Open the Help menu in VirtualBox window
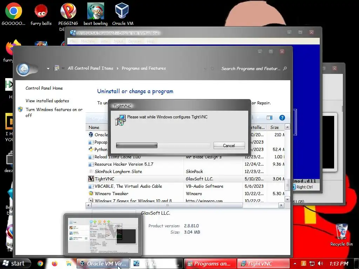 [150, 41]
